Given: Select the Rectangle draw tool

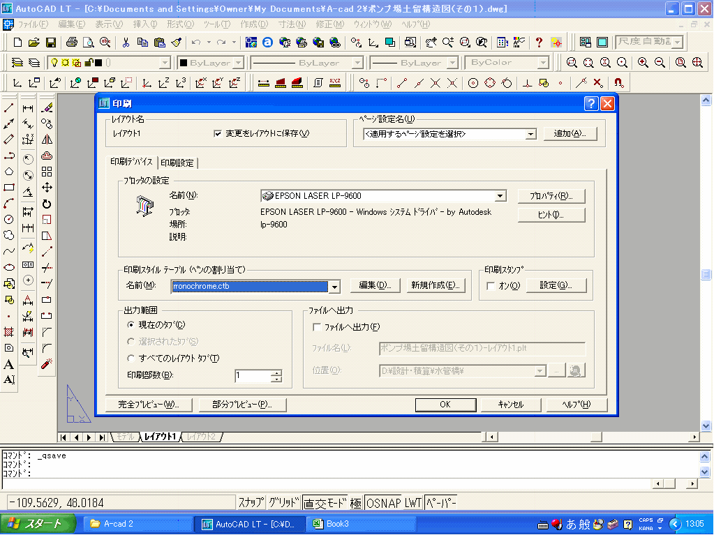Looking at the screenshot, I should [x=8, y=188].
